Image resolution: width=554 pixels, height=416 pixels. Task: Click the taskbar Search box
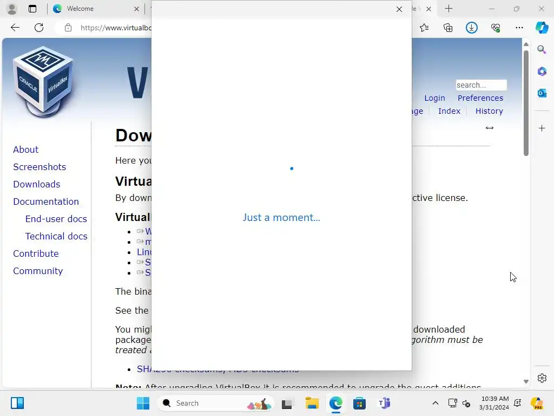click(215, 403)
